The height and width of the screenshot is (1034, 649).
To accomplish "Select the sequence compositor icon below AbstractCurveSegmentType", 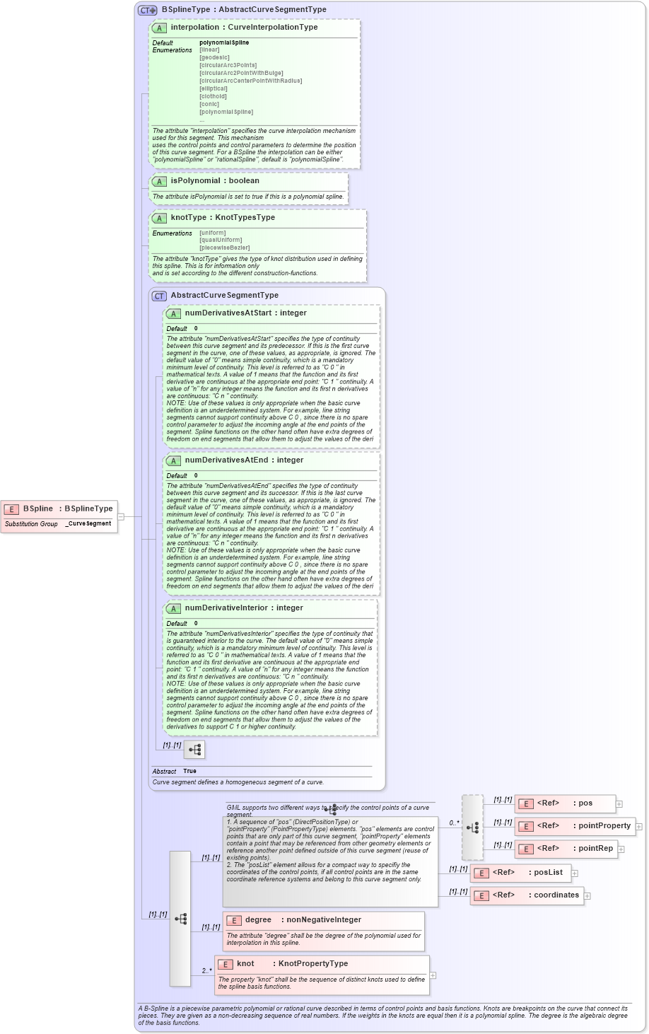I will tap(194, 750).
